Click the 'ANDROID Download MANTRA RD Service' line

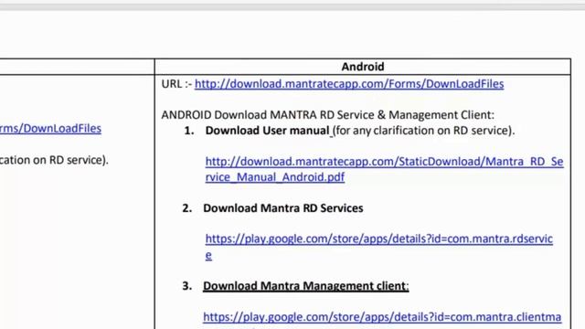[x=327, y=115]
